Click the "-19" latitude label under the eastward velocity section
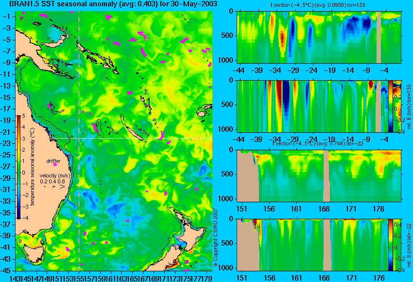The width and height of the screenshot is (413, 282). pyautogui.click(x=329, y=139)
